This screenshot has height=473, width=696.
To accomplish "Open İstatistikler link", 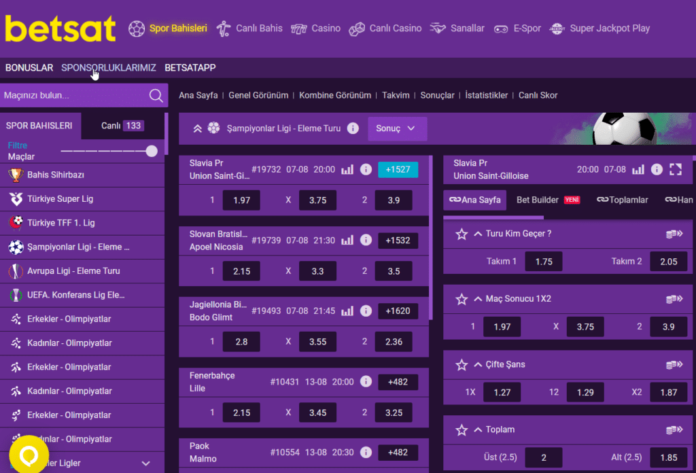I will pos(486,95).
